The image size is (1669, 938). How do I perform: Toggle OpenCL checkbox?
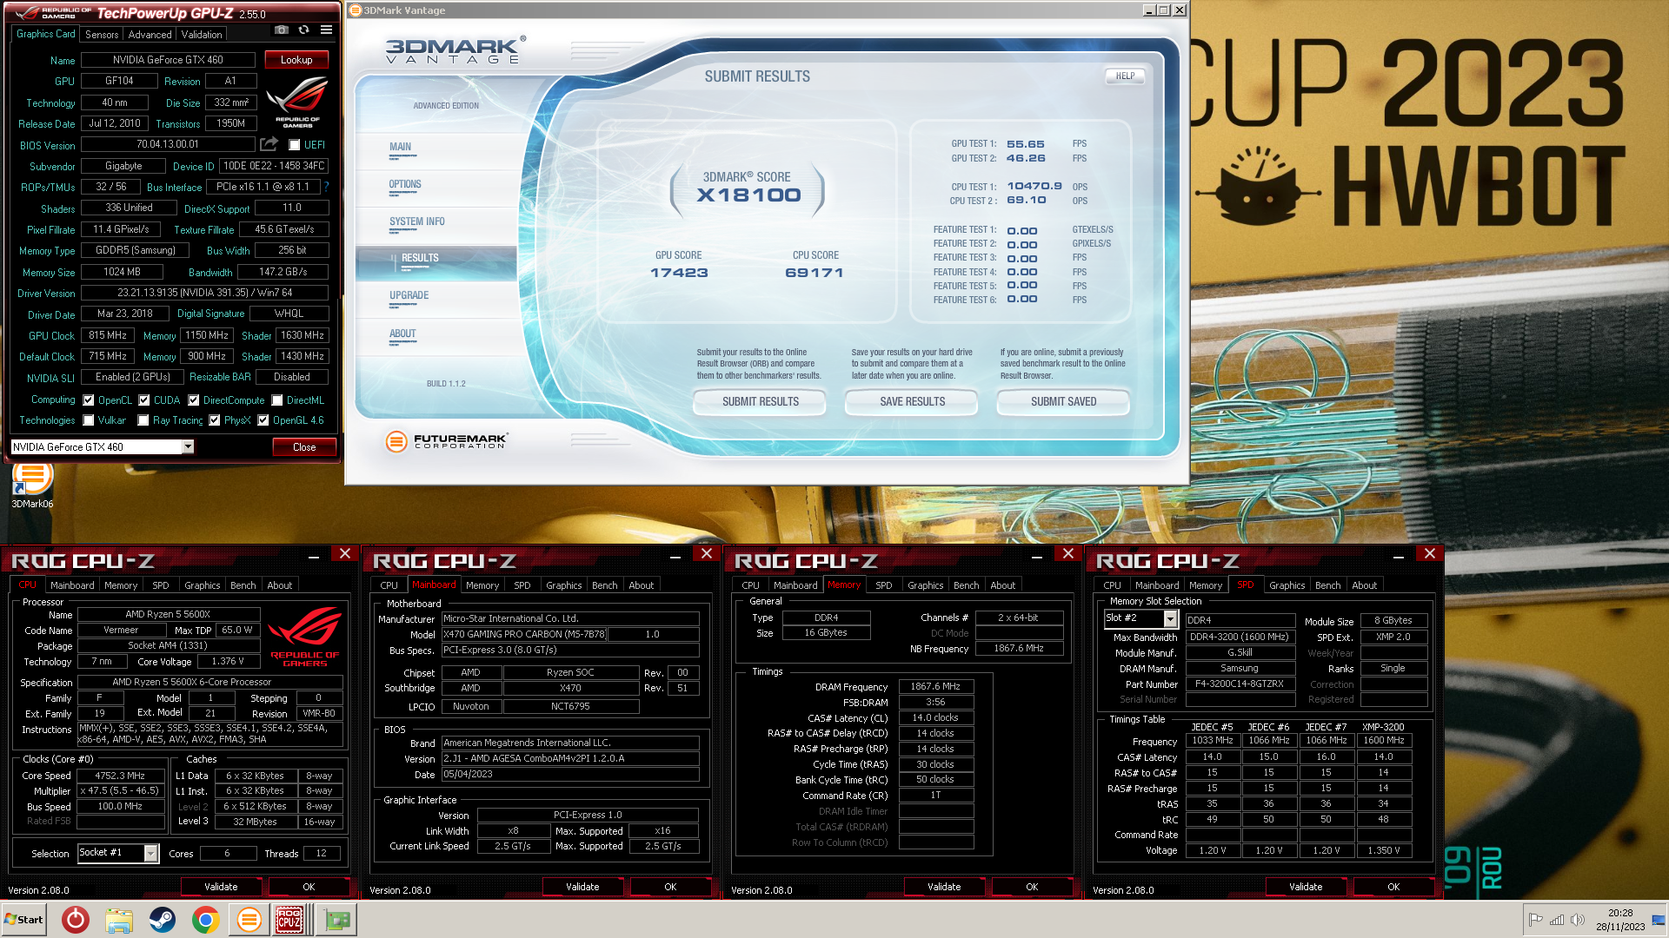(x=88, y=400)
